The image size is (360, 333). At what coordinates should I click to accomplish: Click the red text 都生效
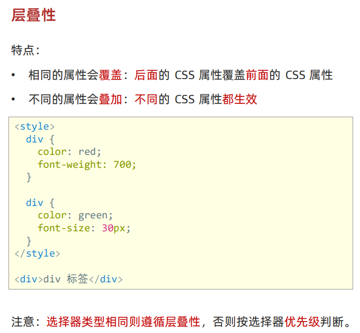click(240, 99)
